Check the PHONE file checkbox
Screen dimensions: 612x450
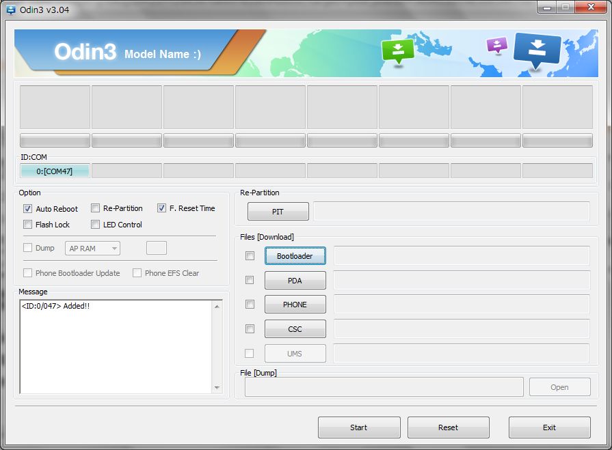click(250, 305)
